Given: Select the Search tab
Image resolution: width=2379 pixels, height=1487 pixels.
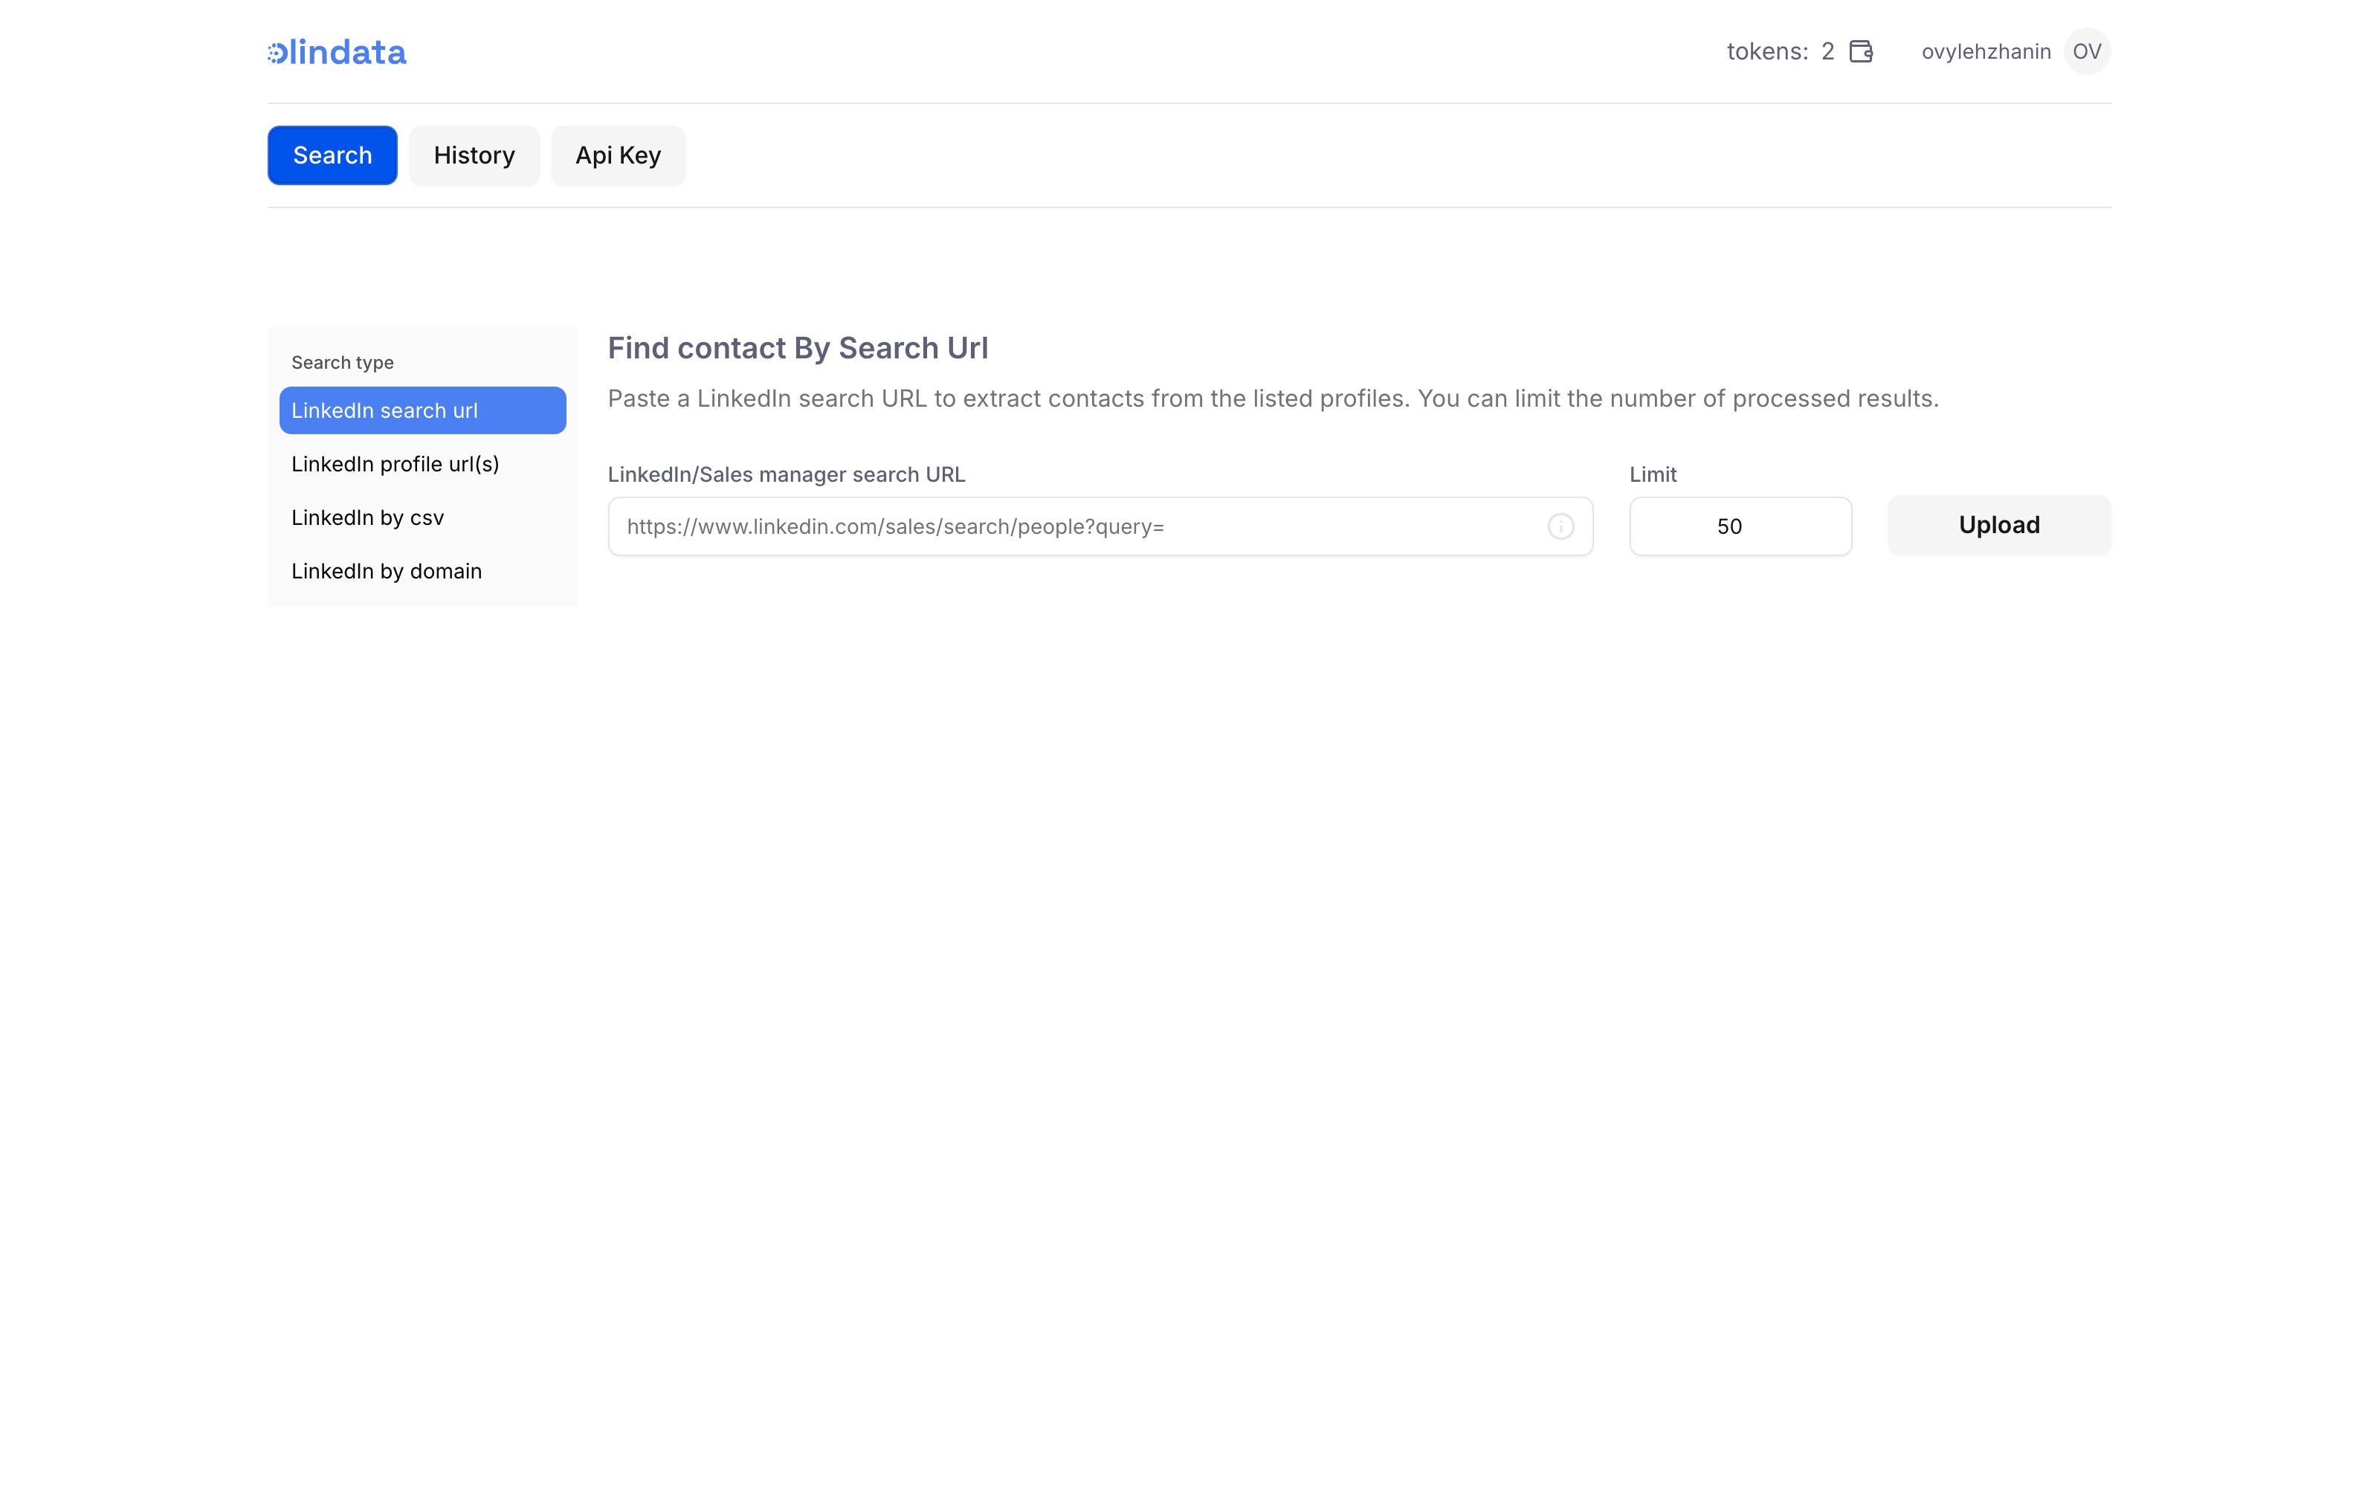Looking at the screenshot, I should pyautogui.click(x=332, y=155).
